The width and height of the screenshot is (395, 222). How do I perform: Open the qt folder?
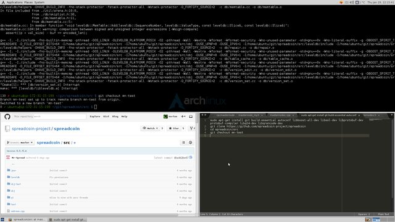12,198
